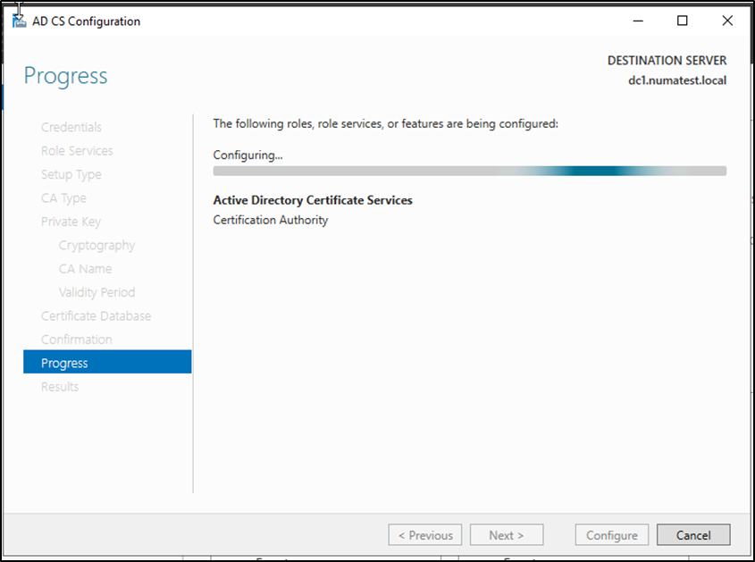Open the Cryptography sub-step
Screen dimensions: 755x562
point(96,246)
